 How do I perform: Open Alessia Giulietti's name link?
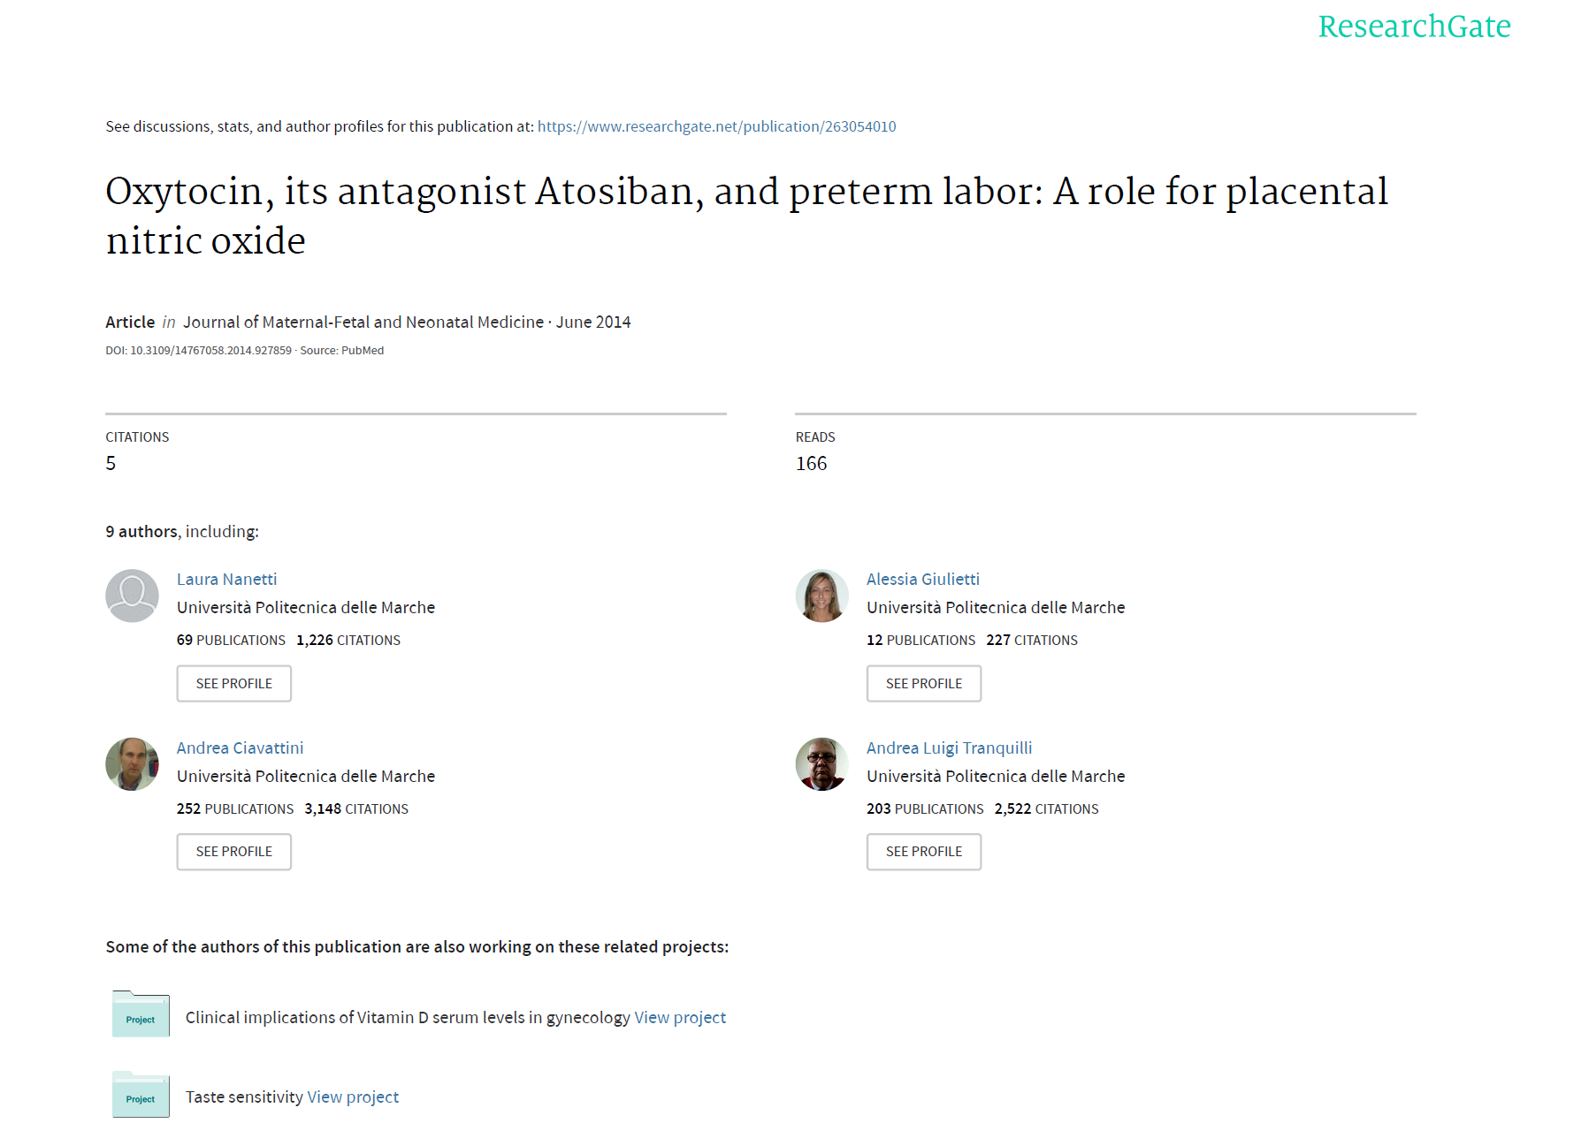point(922,579)
